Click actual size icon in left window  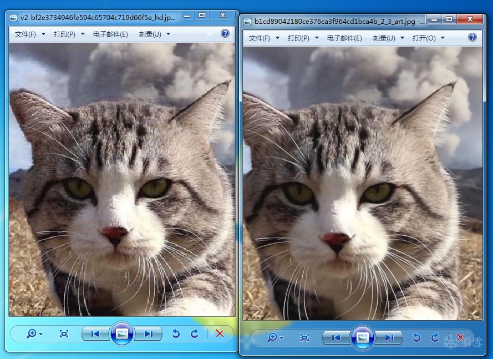click(64, 333)
